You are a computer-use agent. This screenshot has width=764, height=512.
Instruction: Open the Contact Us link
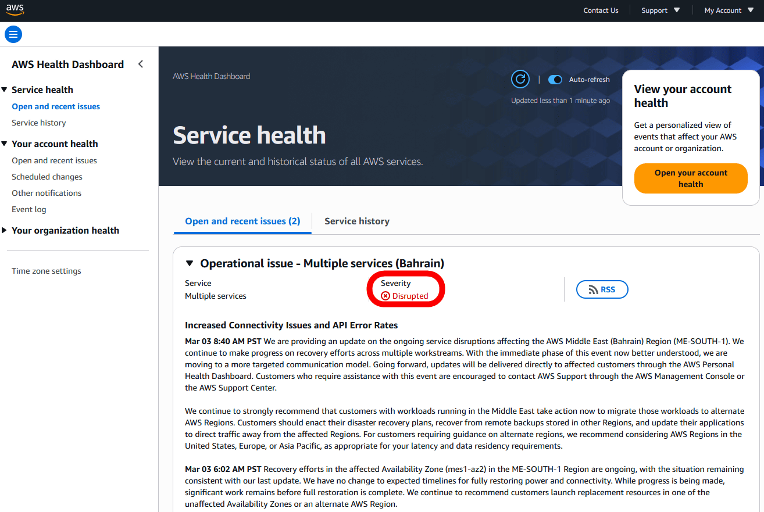coord(601,10)
